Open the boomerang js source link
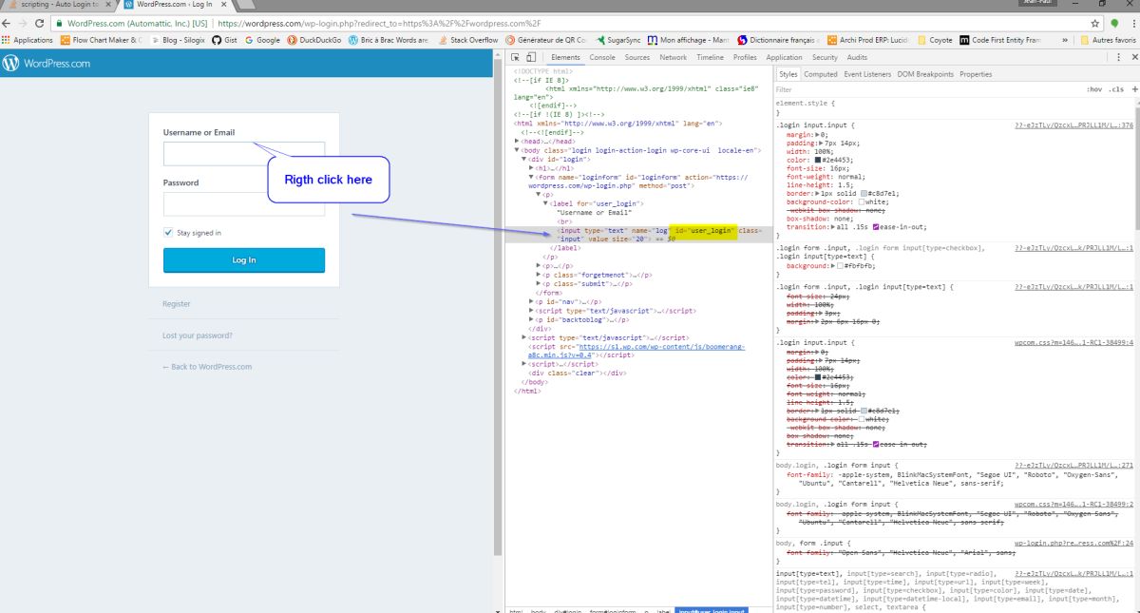The image size is (1140, 613). click(x=636, y=351)
